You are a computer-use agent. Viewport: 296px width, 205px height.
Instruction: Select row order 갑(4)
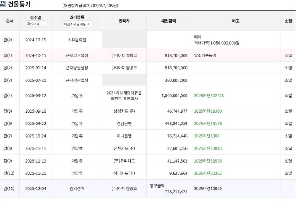pos(8,96)
